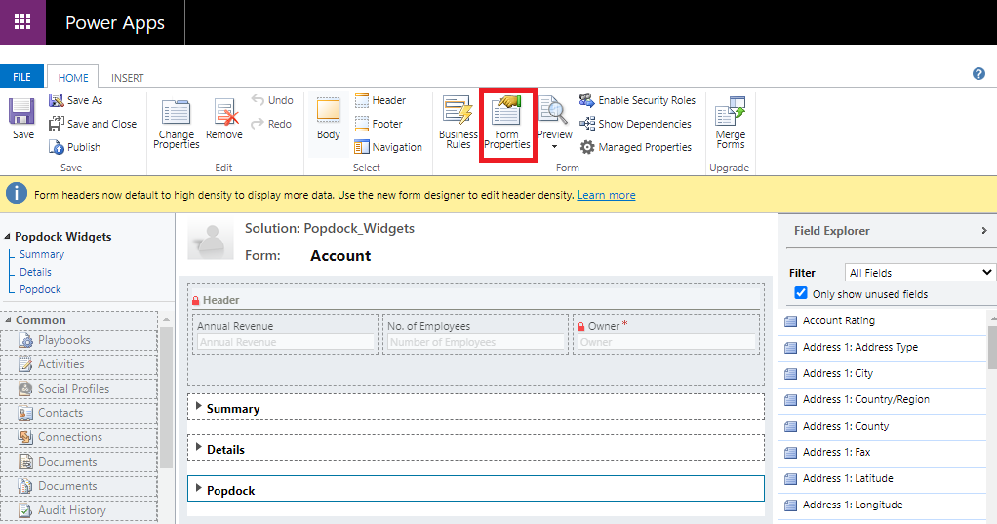Go to Details in form tree
Image resolution: width=997 pixels, height=524 pixels.
point(35,272)
